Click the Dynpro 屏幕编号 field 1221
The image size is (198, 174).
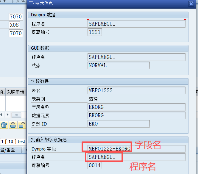(x=95, y=32)
